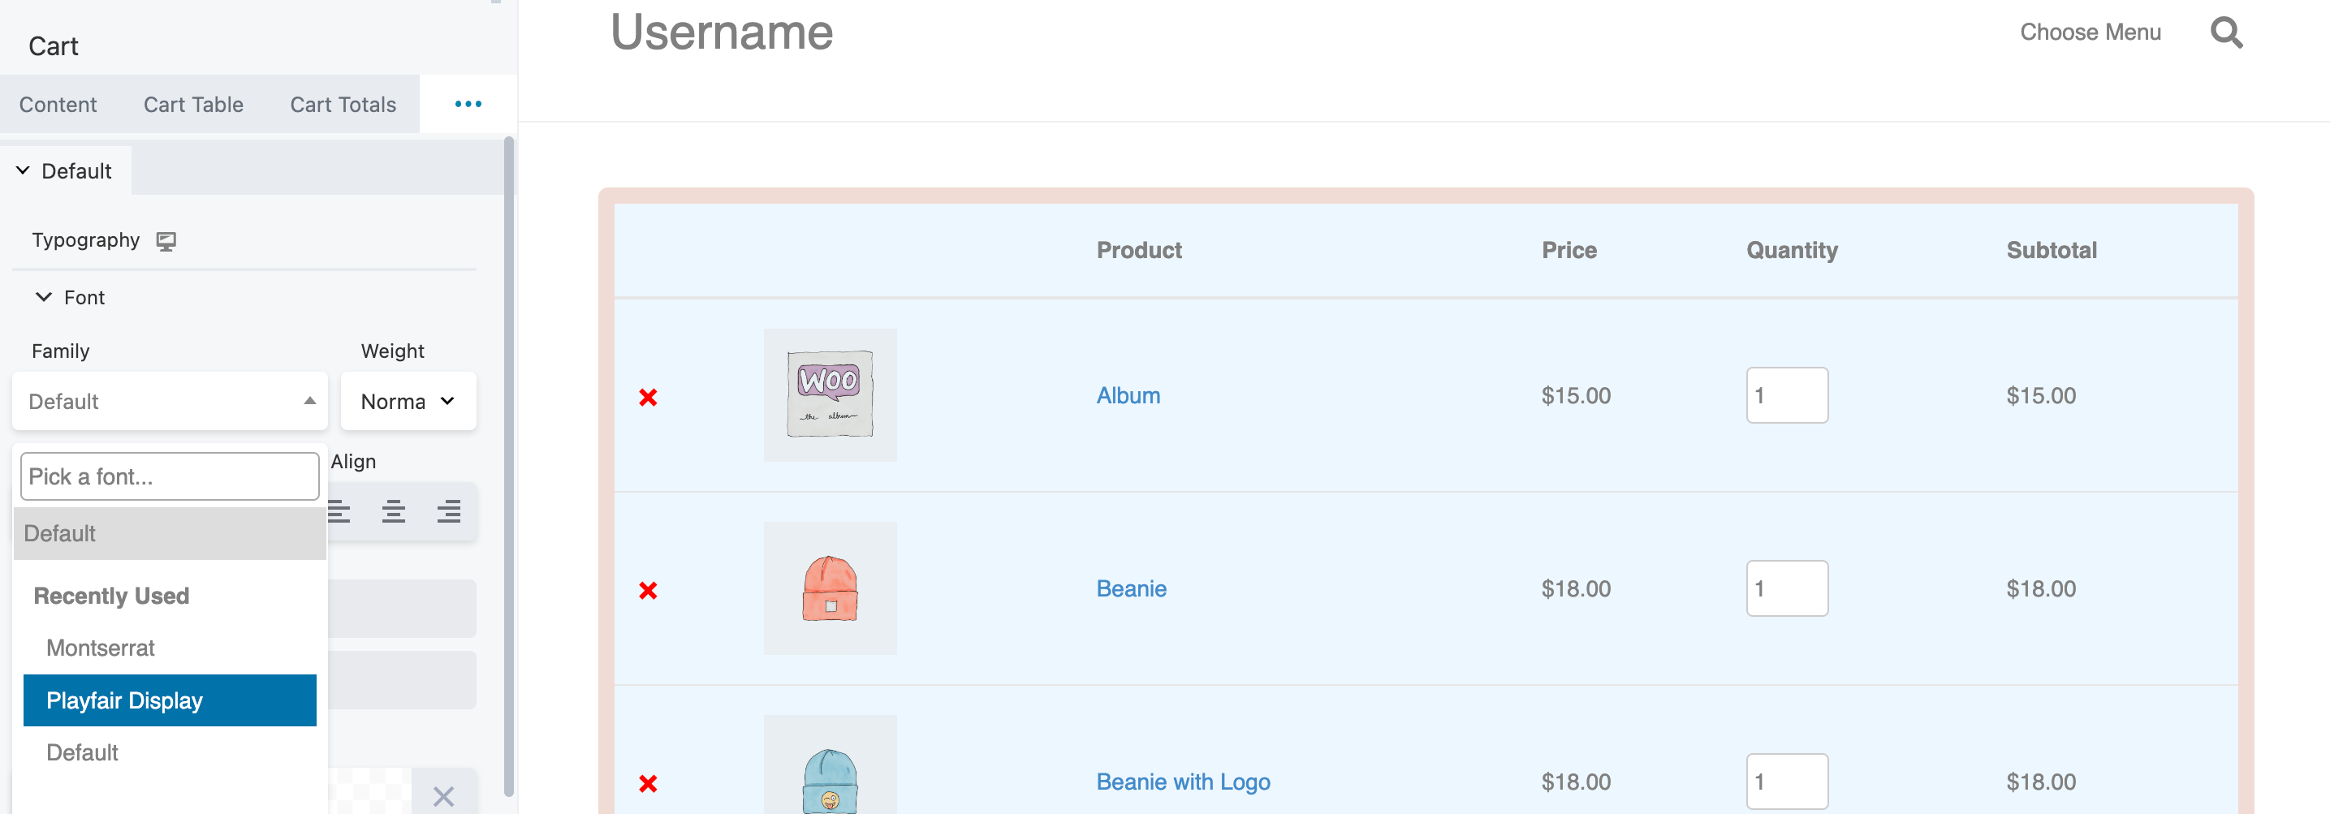2330x814 pixels.
Task: Remove Beanie from cart using red X
Action: (x=648, y=591)
